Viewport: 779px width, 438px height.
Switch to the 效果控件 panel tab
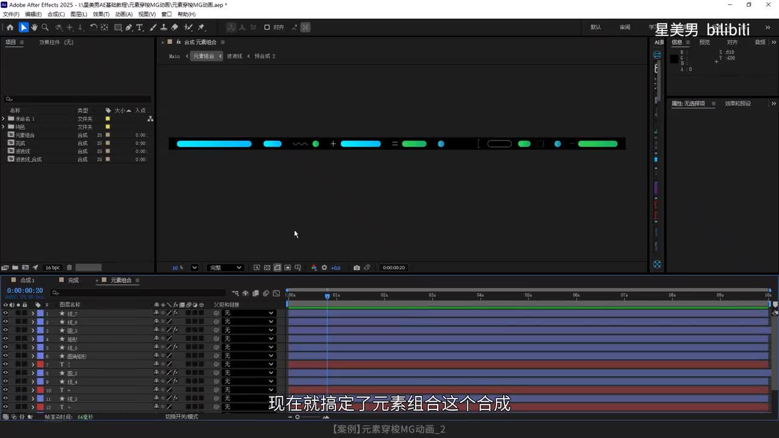pos(56,42)
